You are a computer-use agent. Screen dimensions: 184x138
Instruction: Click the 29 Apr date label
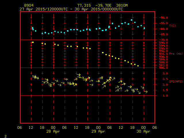coord(98,131)
